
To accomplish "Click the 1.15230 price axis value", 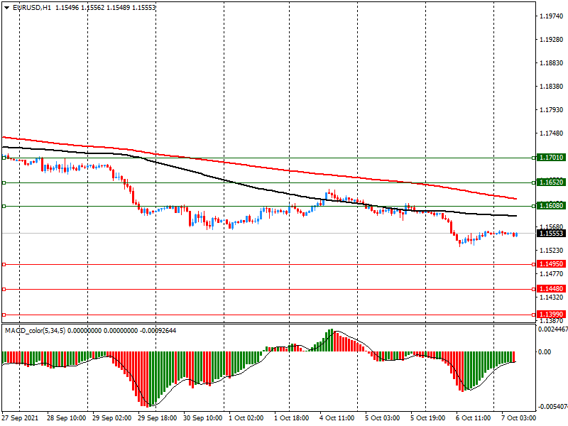I will 552,251.
